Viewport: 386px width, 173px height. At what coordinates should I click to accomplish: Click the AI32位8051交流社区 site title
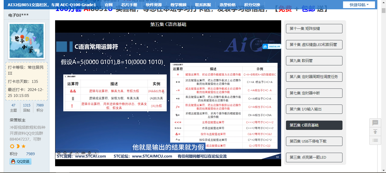[x=52, y=5]
